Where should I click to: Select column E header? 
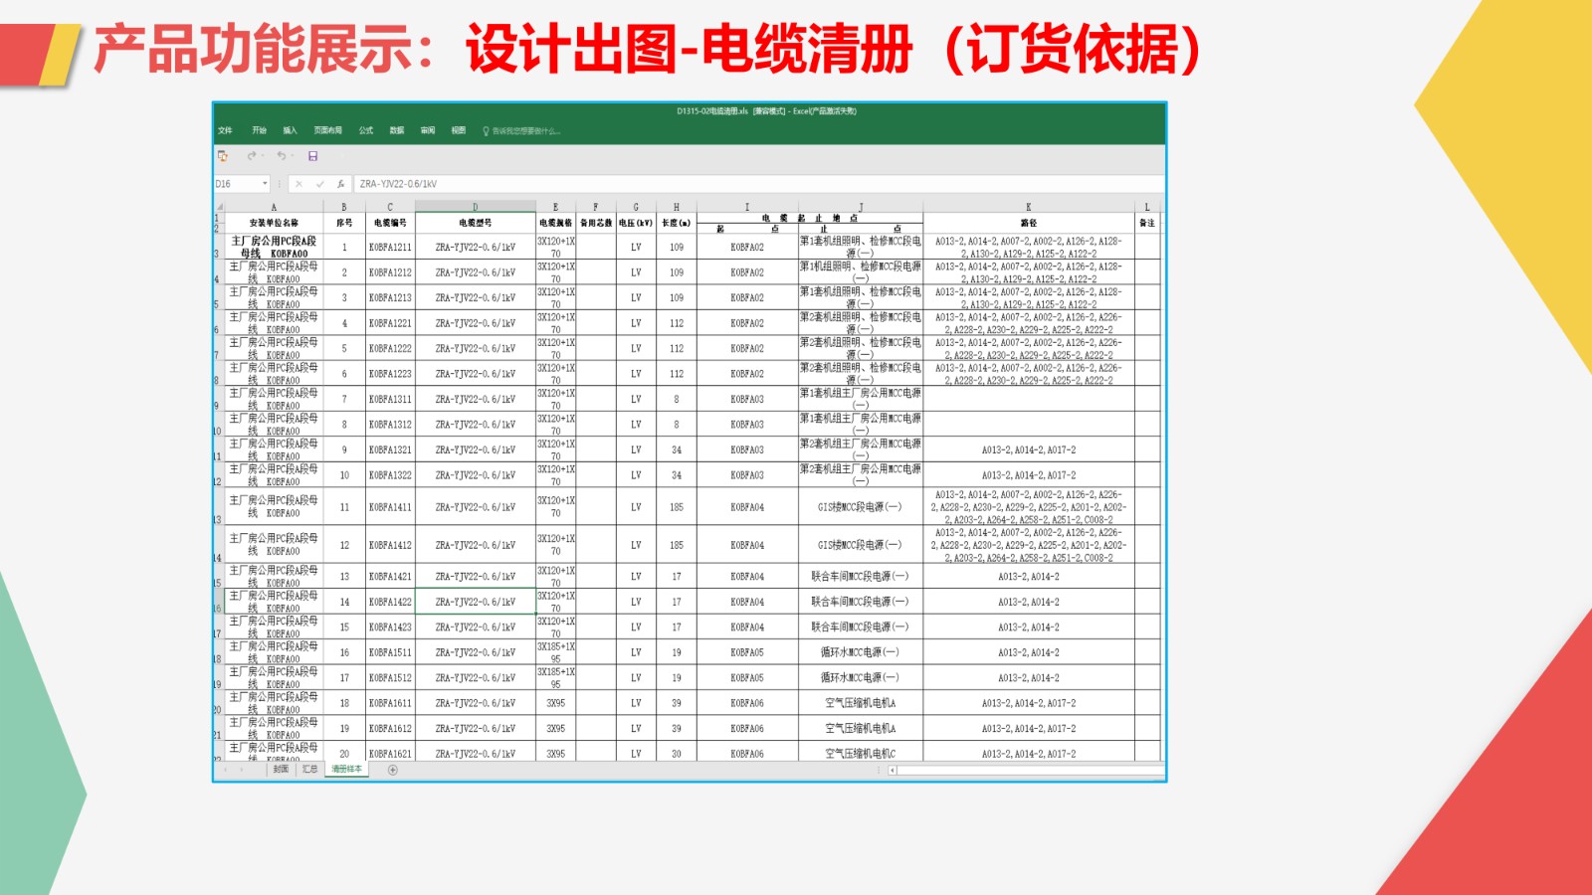click(555, 208)
